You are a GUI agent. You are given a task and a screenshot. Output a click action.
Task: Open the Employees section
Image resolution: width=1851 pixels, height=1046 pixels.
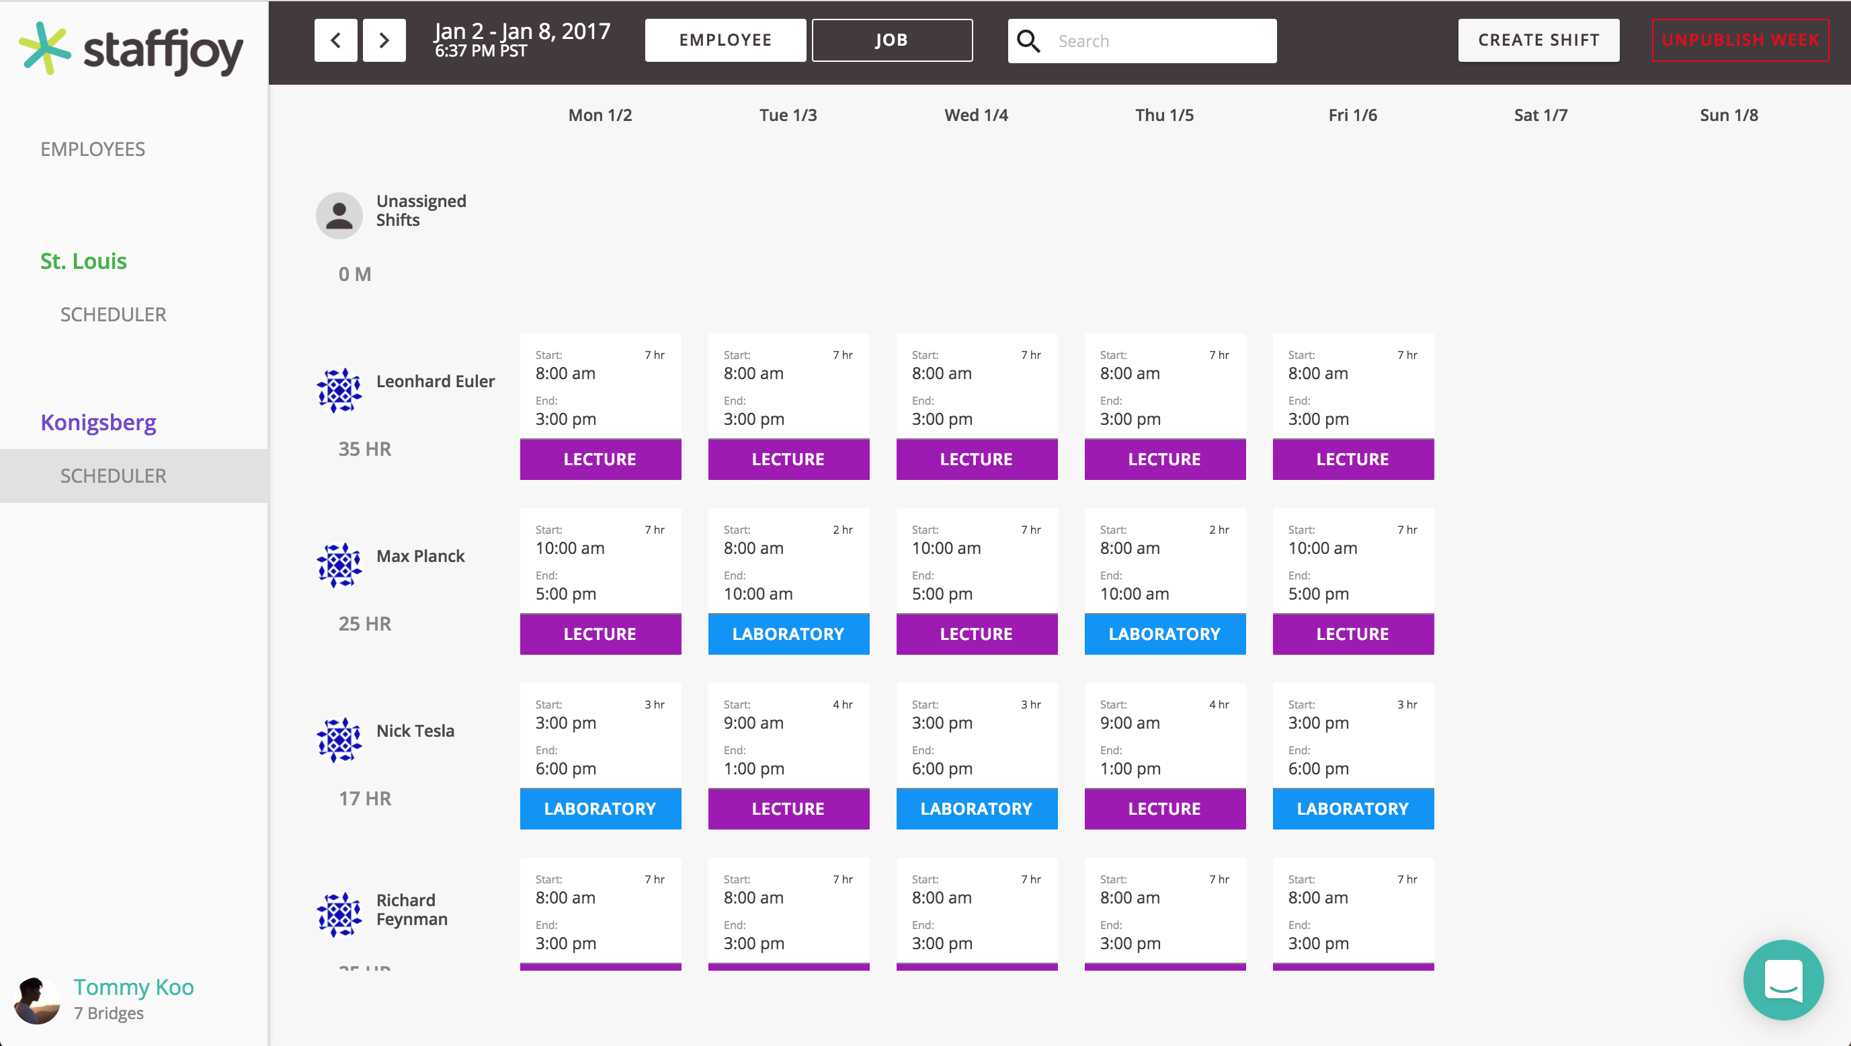(93, 149)
